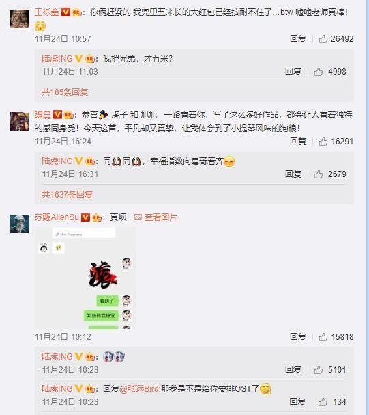Like 陆虎ING's reply with 4998 likes

click(x=319, y=72)
